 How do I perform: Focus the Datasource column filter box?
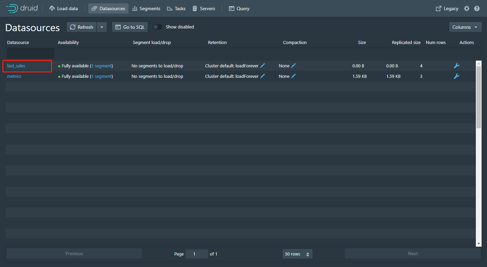[x=30, y=53]
